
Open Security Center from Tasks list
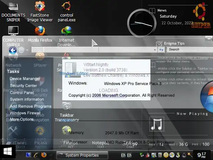tap(24, 86)
